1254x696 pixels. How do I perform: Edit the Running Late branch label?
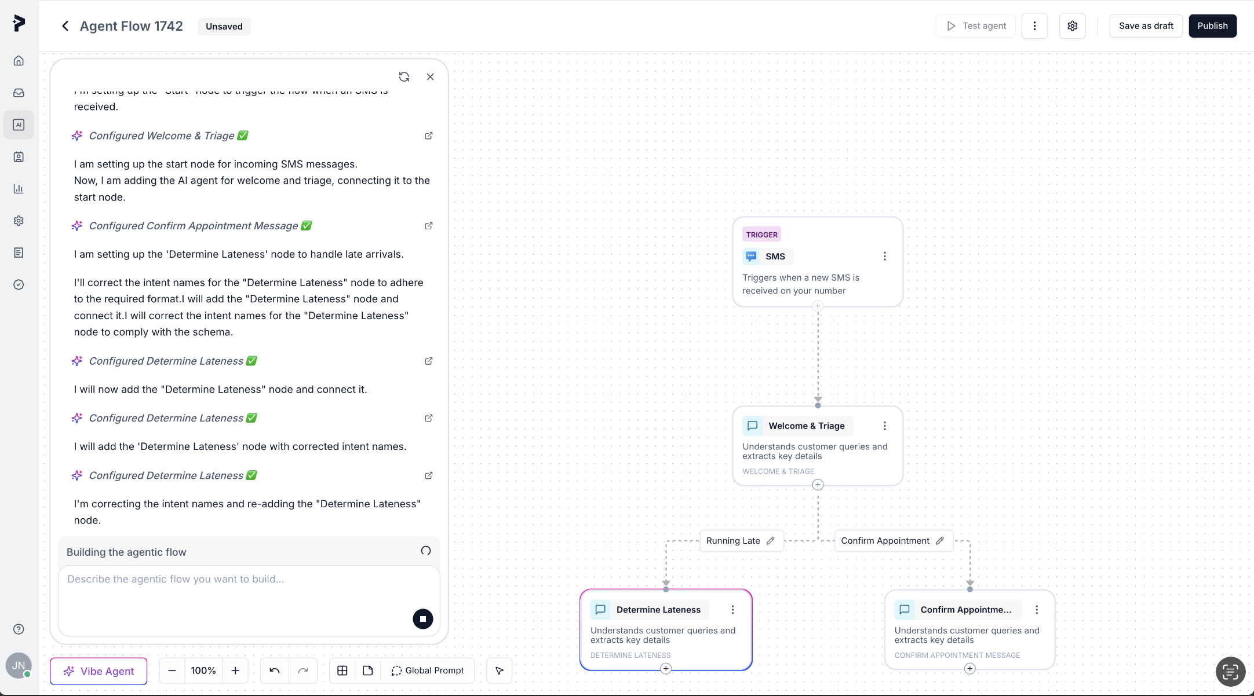(x=770, y=541)
